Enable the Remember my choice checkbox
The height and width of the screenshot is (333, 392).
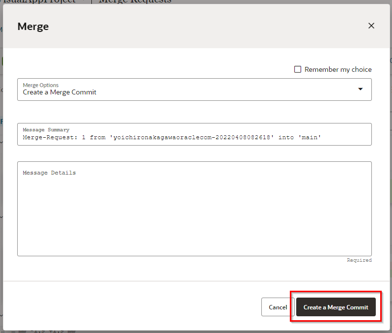(298, 69)
